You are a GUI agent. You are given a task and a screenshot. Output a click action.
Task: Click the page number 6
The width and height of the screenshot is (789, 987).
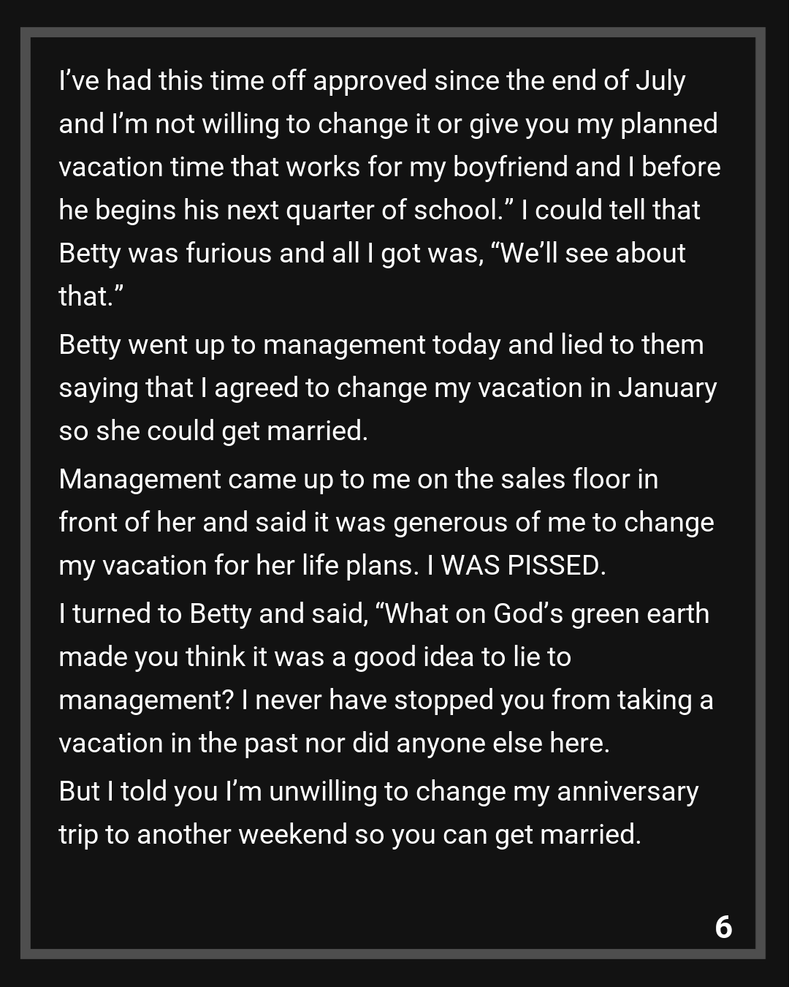coord(723,927)
